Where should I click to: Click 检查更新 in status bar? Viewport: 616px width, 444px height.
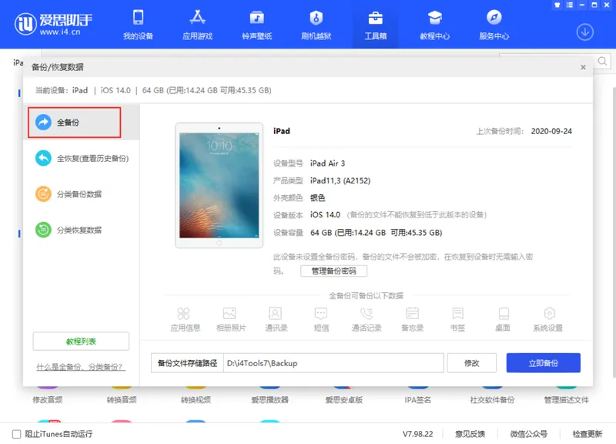588,434
